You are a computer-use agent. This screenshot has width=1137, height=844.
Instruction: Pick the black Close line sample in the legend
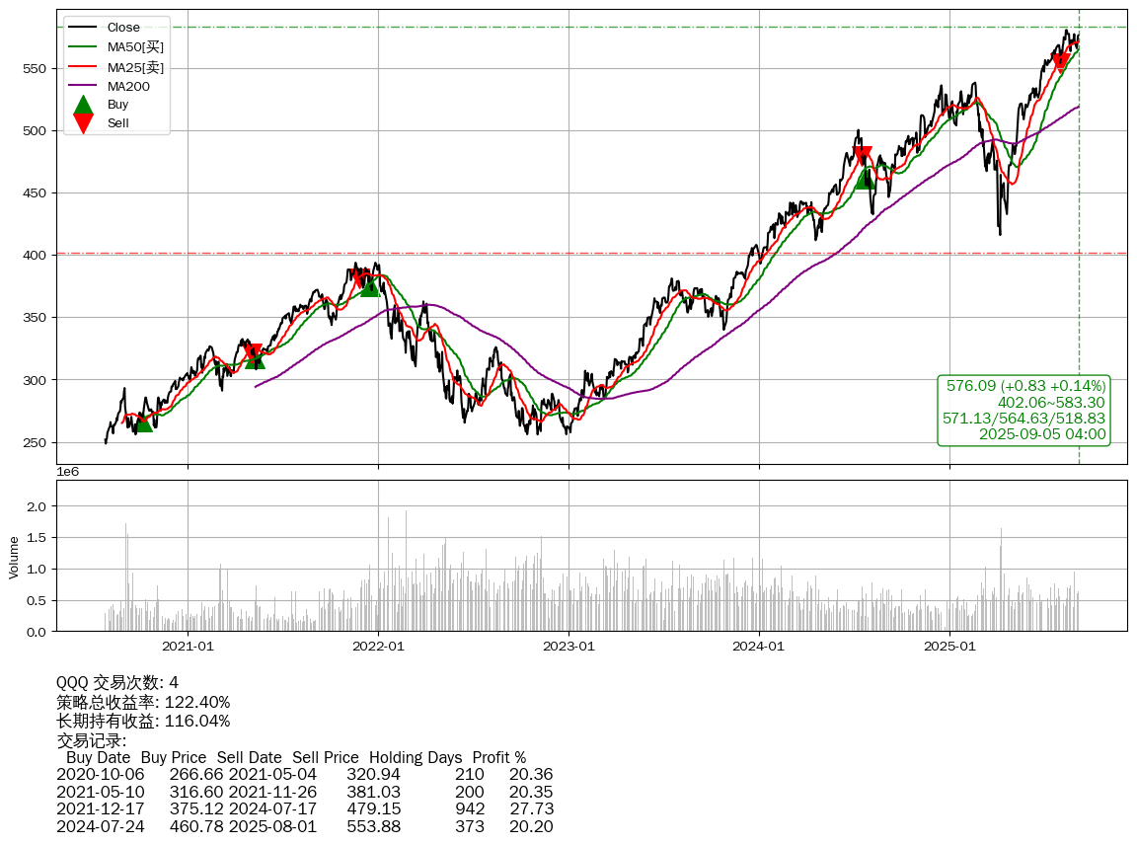pos(84,28)
